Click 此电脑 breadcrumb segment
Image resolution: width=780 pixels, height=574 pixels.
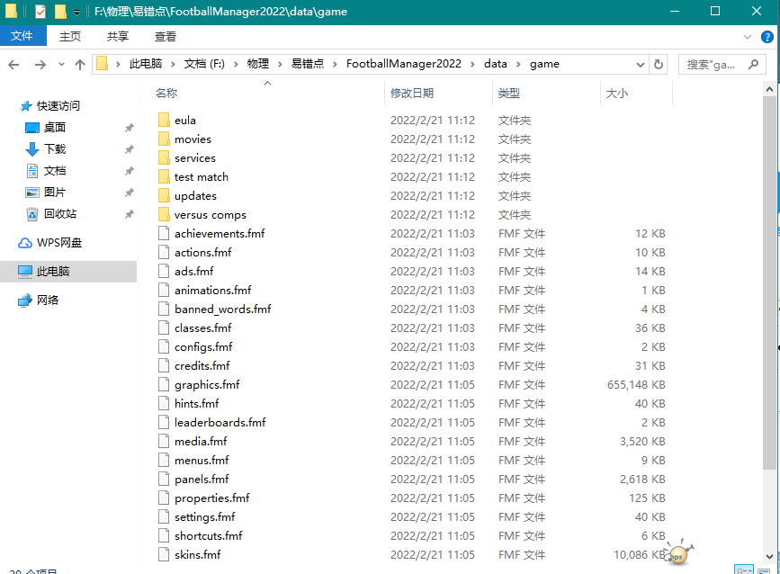point(146,64)
